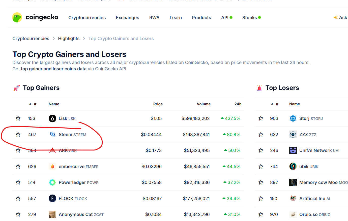This screenshot has height=221, width=348.
Task: Click embercurve price $0.03296
Action: [152, 167]
